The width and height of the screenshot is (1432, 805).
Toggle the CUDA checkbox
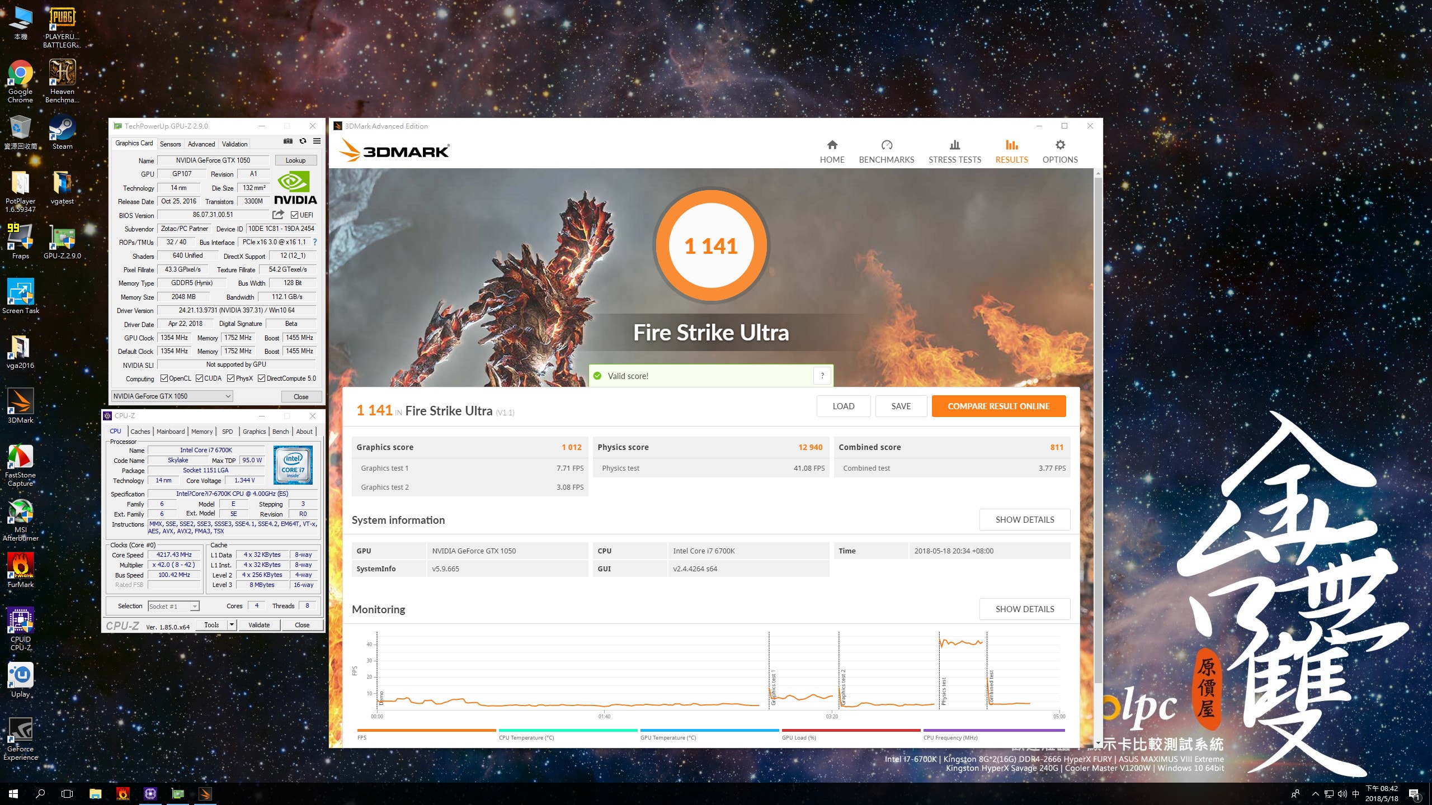(x=199, y=378)
